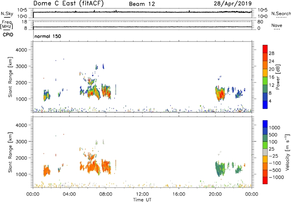
Task: Select the '12:00' time tick label
Action: tap(142, 194)
